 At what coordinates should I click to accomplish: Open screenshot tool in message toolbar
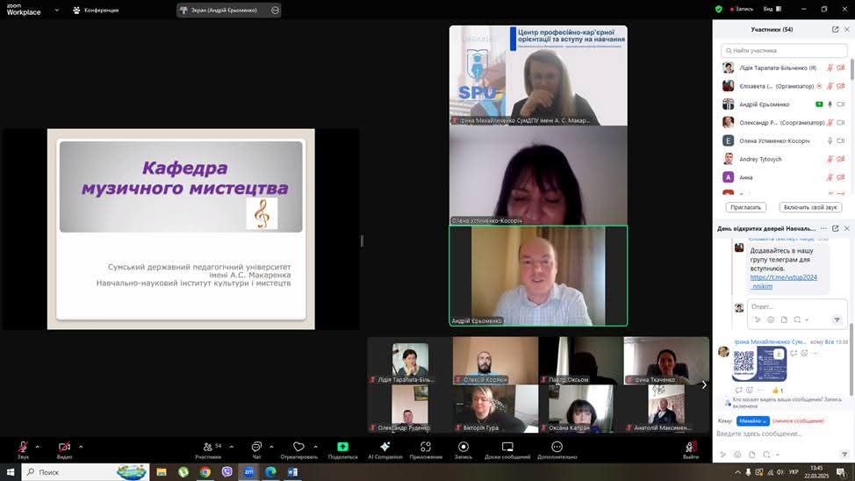(766, 455)
